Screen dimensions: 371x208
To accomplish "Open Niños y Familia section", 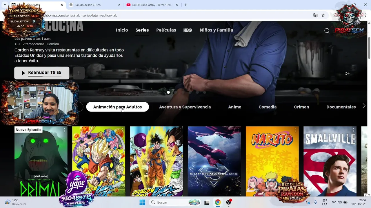I will pyautogui.click(x=216, y=30).
